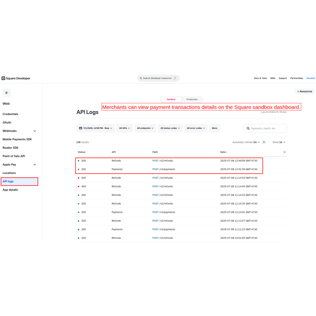The image size is (316, 316).
Task: Click the Square Developer logo icon
Action: (3, 78)
